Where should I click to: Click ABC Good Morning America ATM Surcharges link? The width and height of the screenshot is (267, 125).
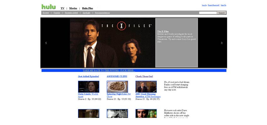pos(148,95)
